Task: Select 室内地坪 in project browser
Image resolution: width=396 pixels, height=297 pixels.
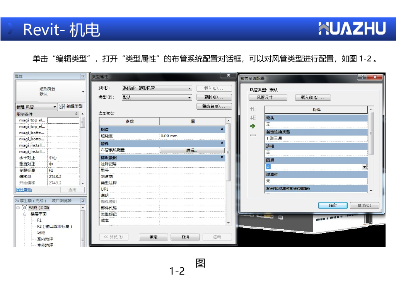Action: [45, 239]
